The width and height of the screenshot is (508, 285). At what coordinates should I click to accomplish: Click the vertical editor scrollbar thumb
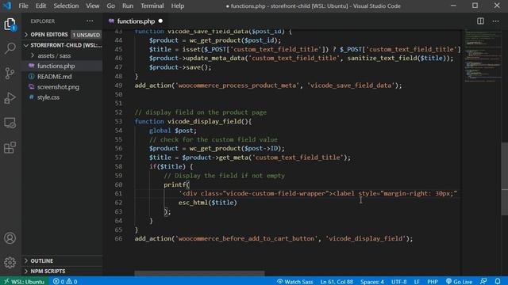point(505,179)
